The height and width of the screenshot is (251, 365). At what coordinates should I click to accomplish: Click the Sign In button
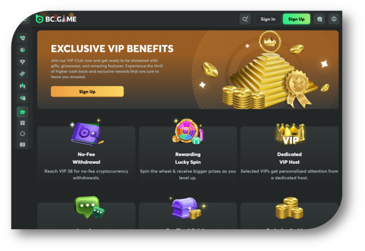268,19
